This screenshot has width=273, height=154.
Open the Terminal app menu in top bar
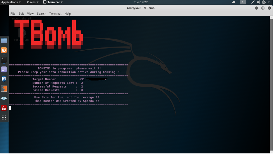pos(53,2)
